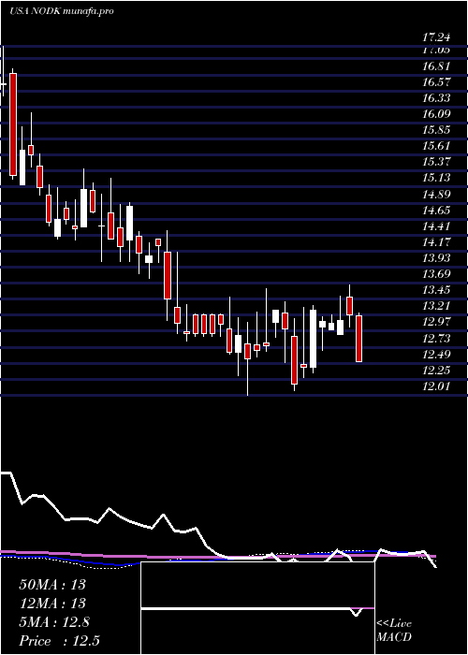Select the 12.73 price axis label
The image size is (468, 655).
(436, 338)
